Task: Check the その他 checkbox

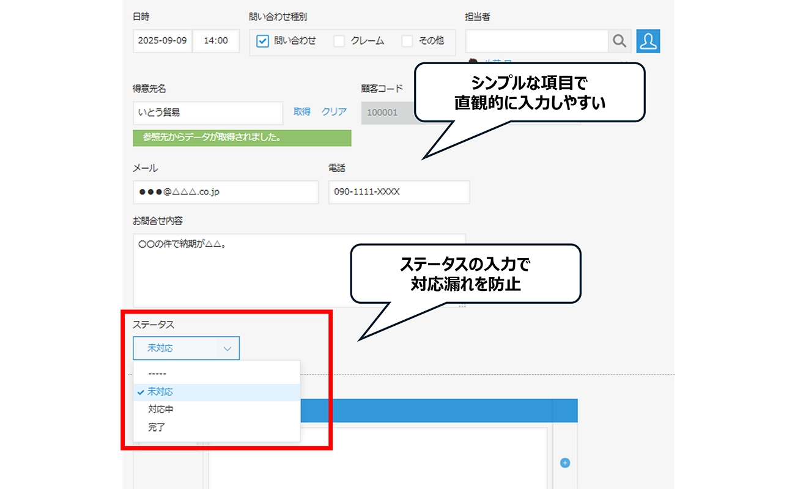Action: coord(407,41)
